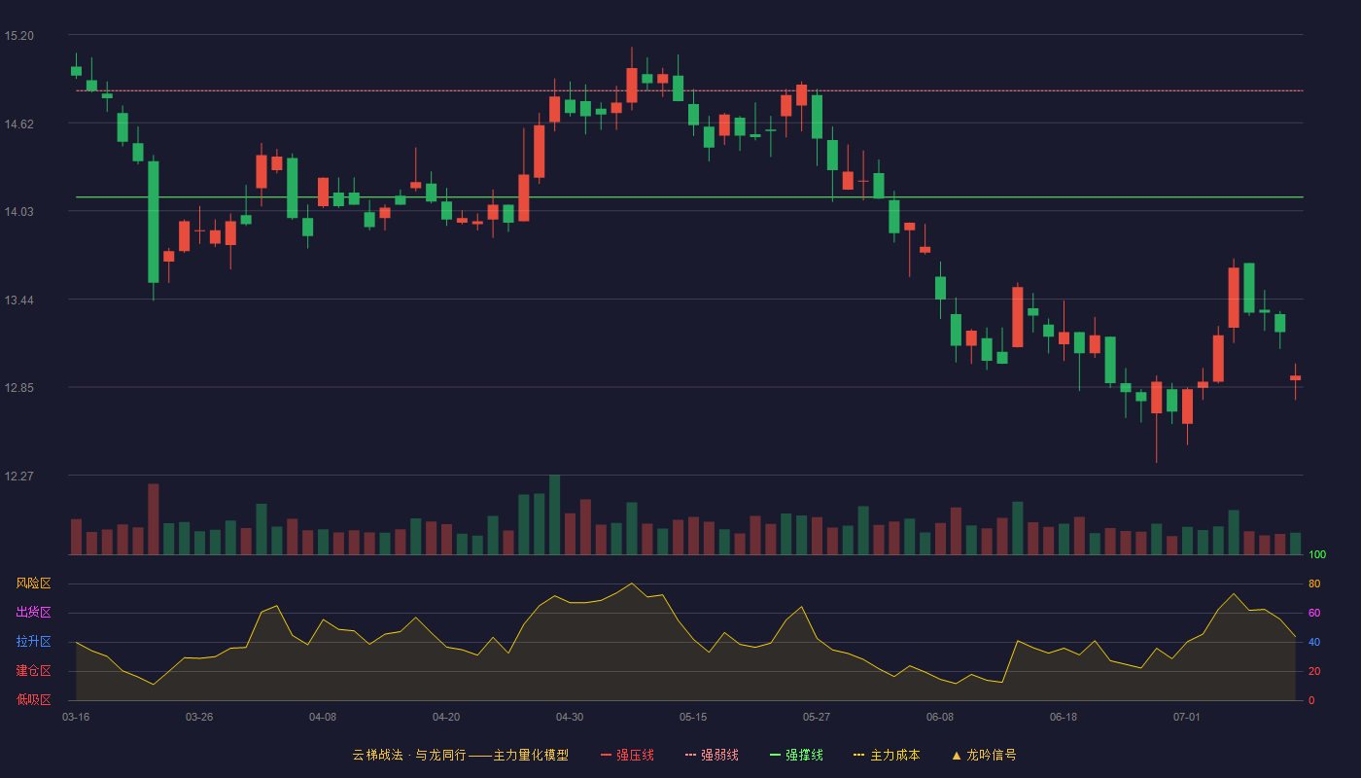Image resolution: width=1361 pixels, height=778 pixels.
Task: Click the 07-01 date label
Action: (1187, 717)
